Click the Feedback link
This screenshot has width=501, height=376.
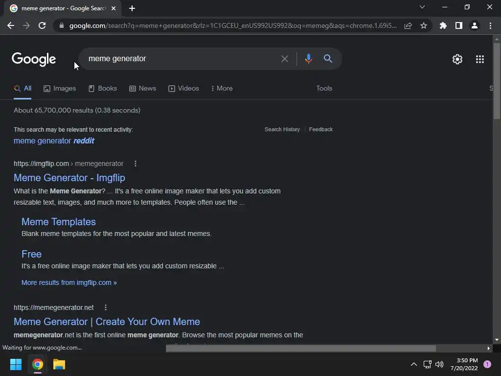click(x=321, y=129)
